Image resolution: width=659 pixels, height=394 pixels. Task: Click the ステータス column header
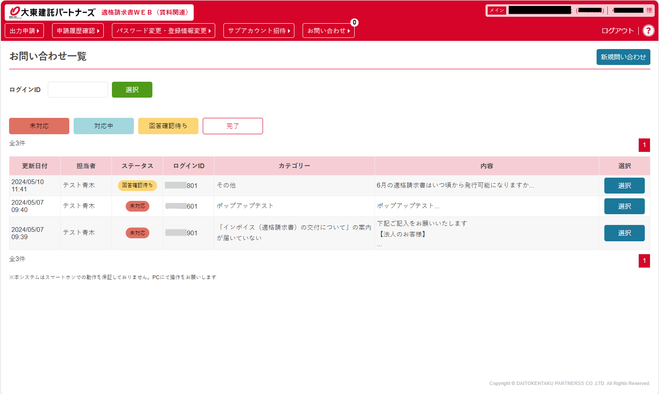137,166
